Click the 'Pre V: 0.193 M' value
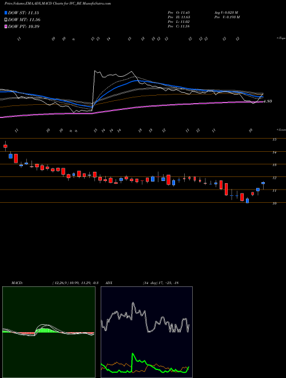 pos(227,17)
